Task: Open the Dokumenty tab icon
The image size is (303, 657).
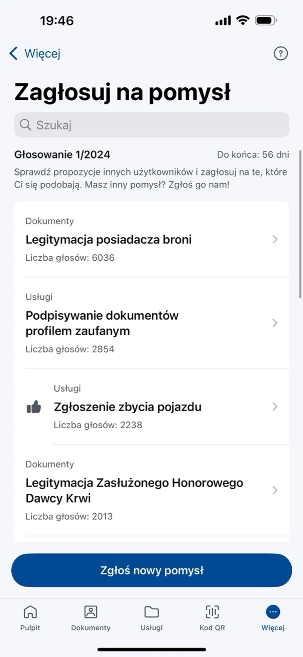Action: tap(91, 612)
